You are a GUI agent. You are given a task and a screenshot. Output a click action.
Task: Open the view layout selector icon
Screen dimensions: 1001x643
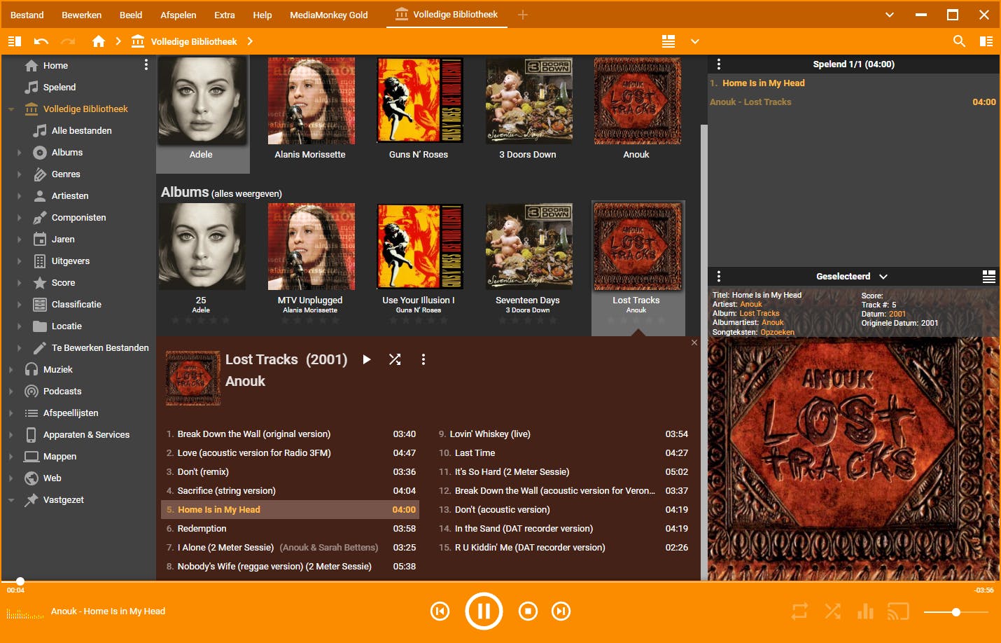pos(668,41)
